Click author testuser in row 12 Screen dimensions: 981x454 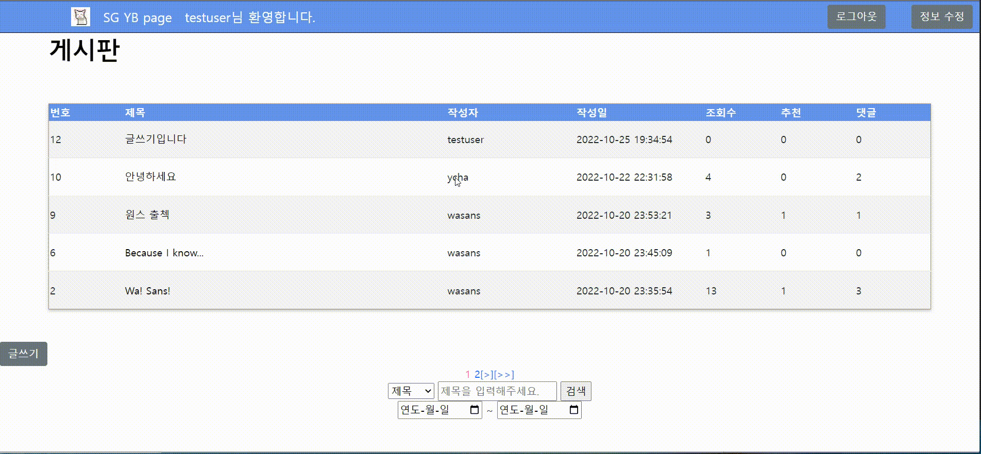[465, 139]
